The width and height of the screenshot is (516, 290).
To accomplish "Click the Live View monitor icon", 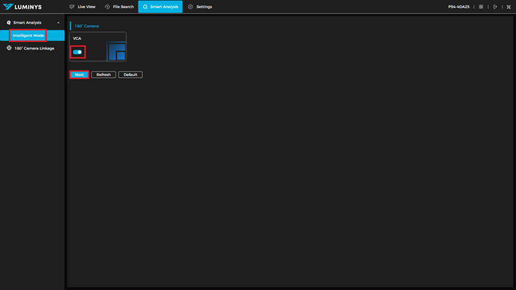I will click(x=72, y=7).
